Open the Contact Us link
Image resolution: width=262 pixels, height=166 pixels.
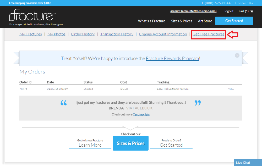[x=244, y=3]
